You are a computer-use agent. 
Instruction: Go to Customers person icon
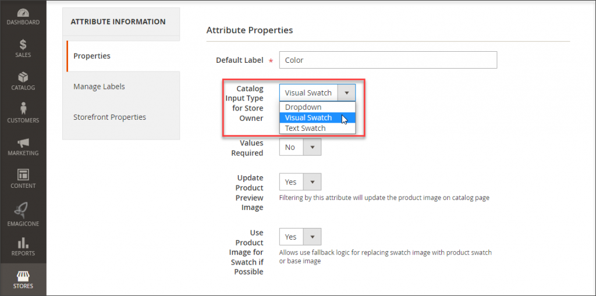[x=23, y=109]
